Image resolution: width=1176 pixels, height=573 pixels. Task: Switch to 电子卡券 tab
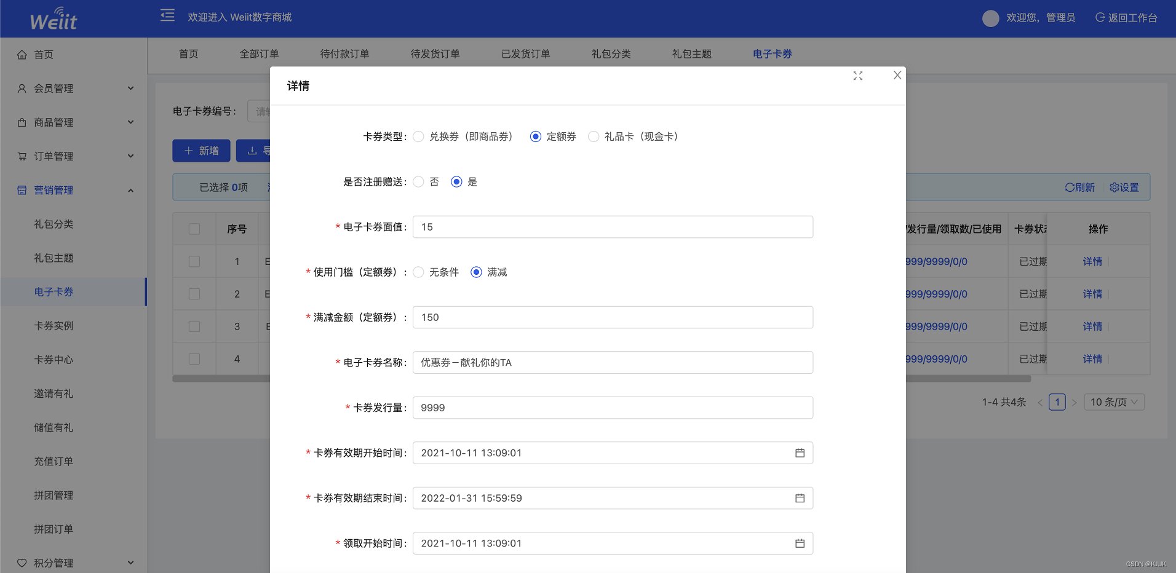click(x=772, y=54)
